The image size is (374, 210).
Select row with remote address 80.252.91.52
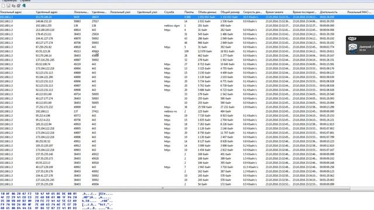tap(187, 141)
